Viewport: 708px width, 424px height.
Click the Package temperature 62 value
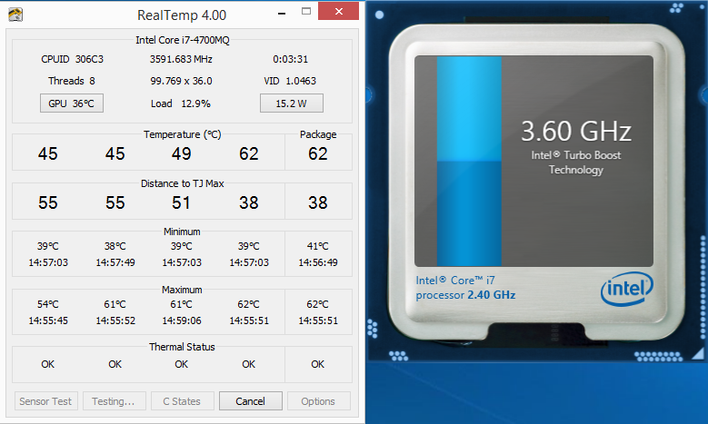point(318,153)
